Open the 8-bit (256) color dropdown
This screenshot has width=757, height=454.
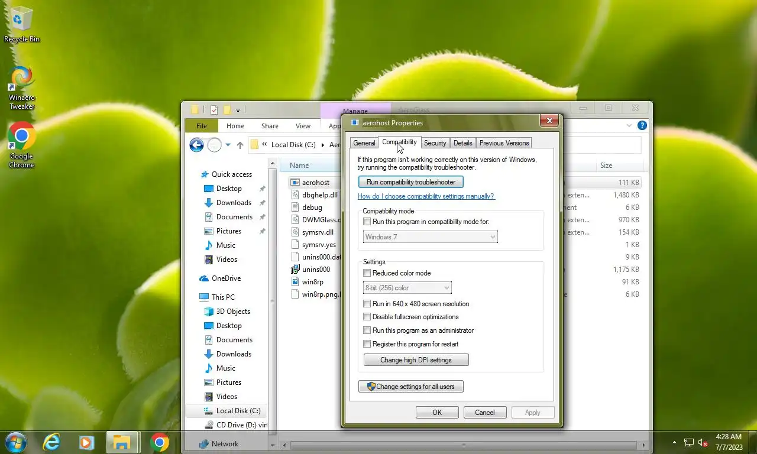(x=407, y=288)
